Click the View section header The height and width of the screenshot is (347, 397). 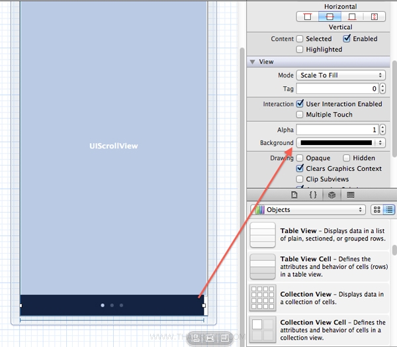tap(318, 62)
